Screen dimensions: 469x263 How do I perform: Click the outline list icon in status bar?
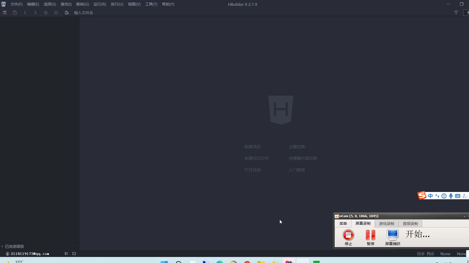[66, 254]
